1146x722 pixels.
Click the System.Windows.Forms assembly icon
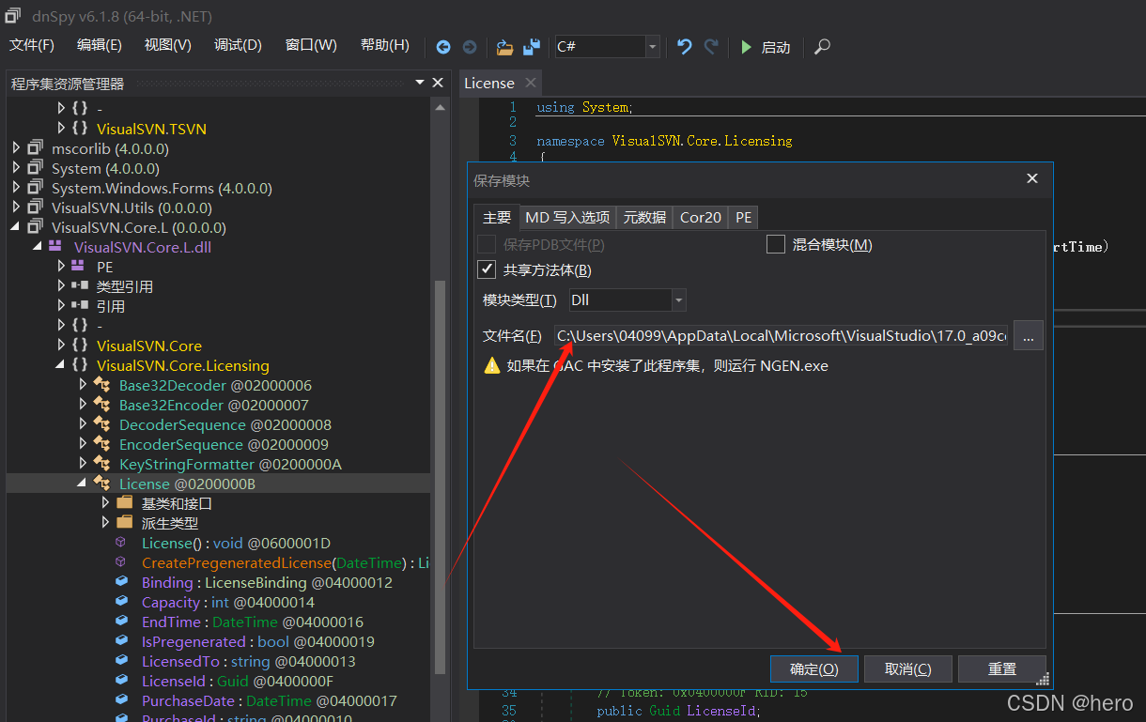point(36,188)
